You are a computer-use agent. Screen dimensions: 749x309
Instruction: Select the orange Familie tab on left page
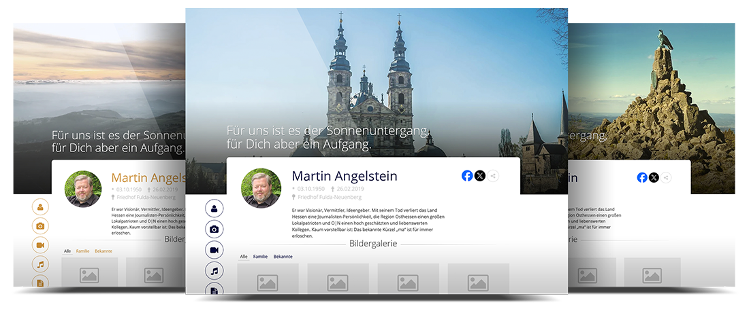coord(82,251)
